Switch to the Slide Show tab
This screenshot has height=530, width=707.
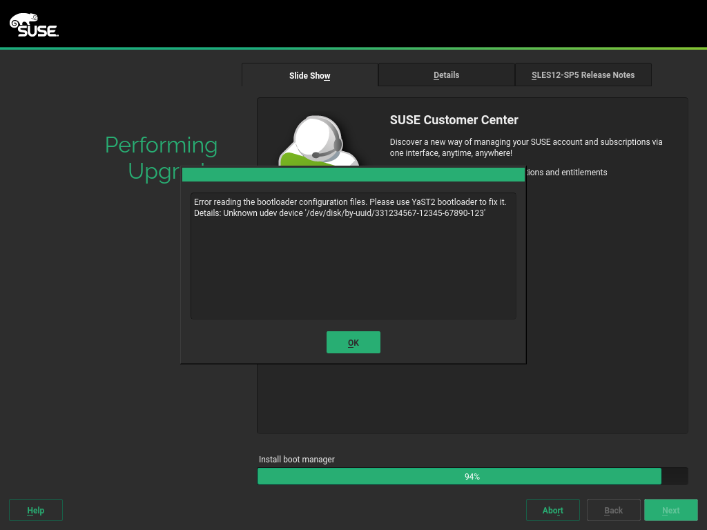[309, 75]
